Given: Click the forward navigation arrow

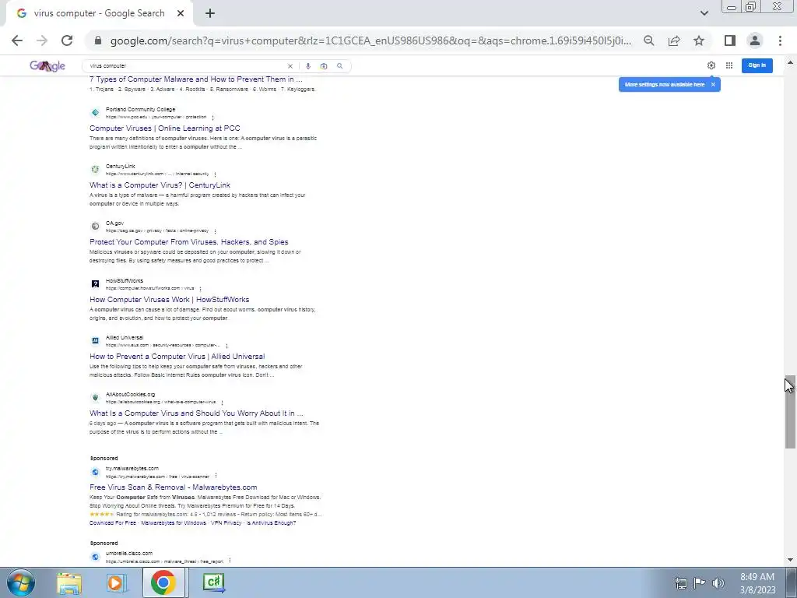Looking at the screenshot, I should pyautogui.click(x=42, y=40).
